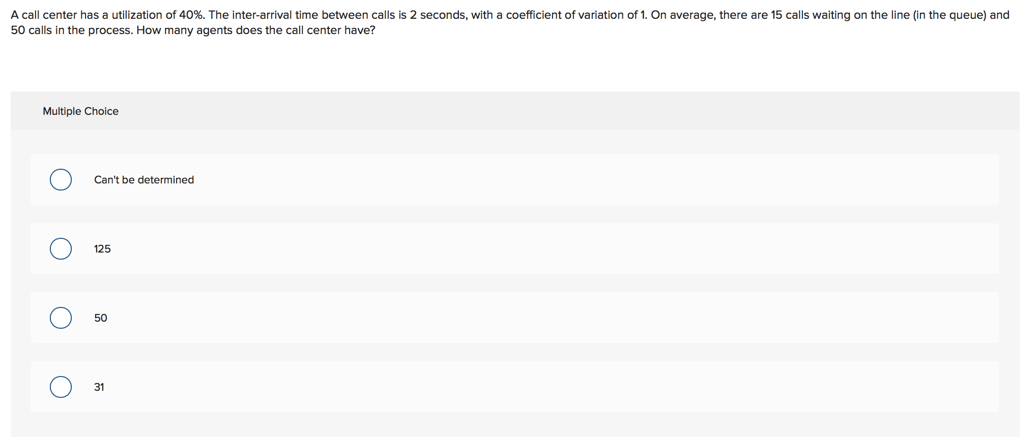Click the Multiple Choice header
1034x437 pixels.
[x=80, y=111]
